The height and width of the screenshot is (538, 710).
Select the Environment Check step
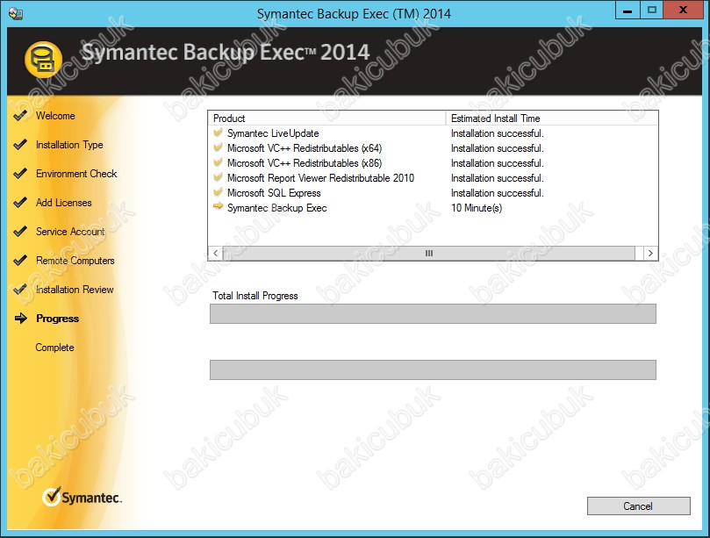click(76, 174)
